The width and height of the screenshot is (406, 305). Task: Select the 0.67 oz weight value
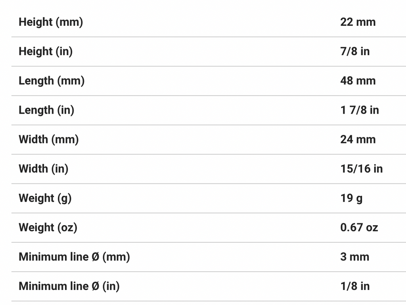pyautogui.click(x=359, y=228)
